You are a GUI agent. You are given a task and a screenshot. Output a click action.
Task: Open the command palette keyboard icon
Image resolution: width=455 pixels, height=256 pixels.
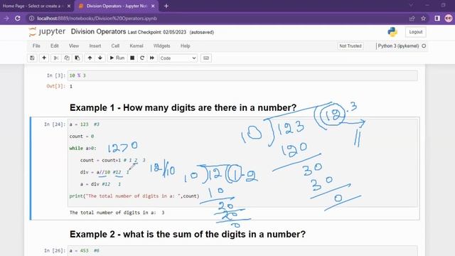click(x=206, y=58)
